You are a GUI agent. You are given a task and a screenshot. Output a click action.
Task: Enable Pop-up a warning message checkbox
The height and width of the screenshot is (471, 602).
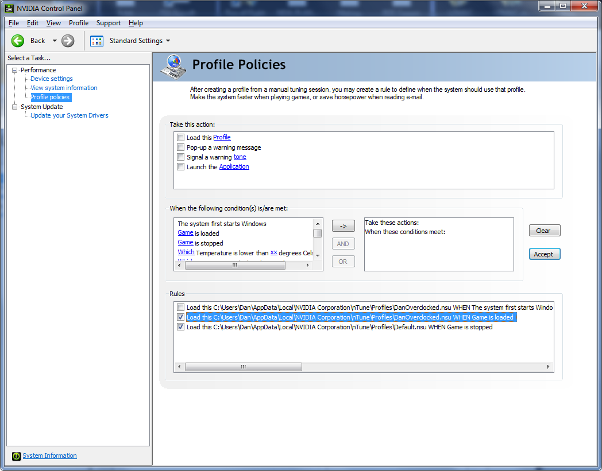pos(180,147)
